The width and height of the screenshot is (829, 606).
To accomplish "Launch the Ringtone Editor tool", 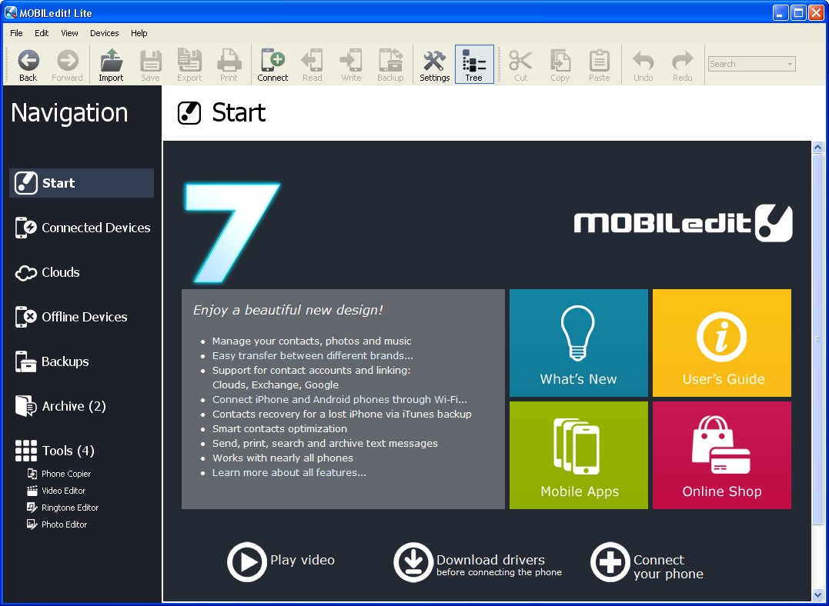I will pos(63,508).
